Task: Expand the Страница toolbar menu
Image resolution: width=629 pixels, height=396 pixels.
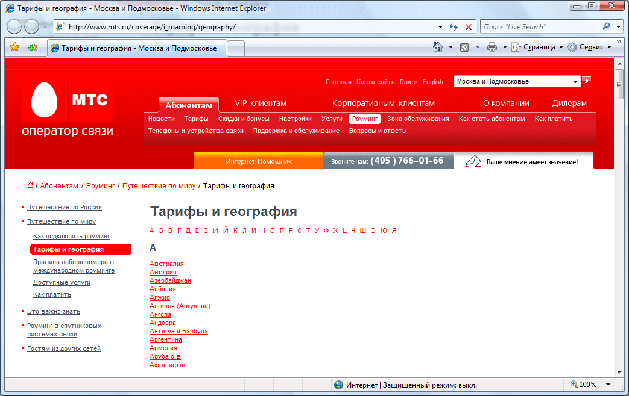Action: (x=537, y=47)
